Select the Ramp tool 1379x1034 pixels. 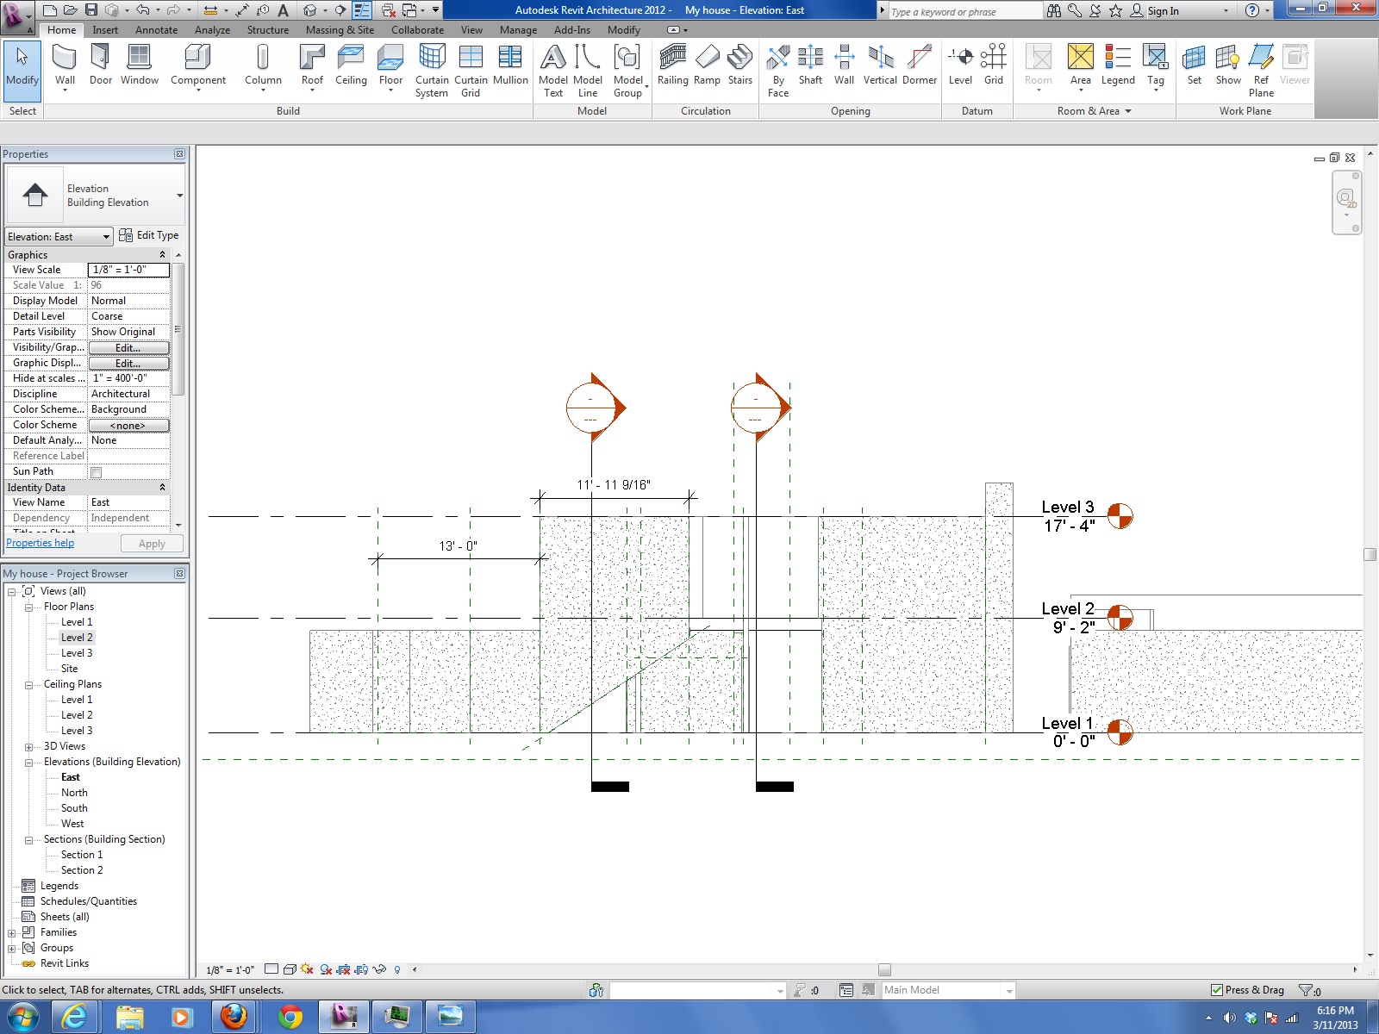(x=707, y=66)
